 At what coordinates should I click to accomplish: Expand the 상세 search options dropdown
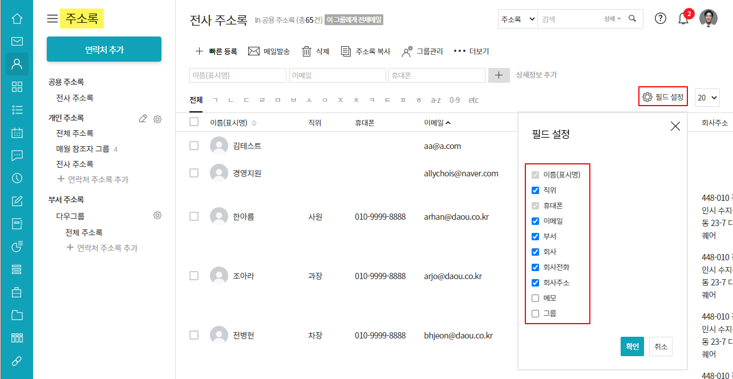[613, 19]
